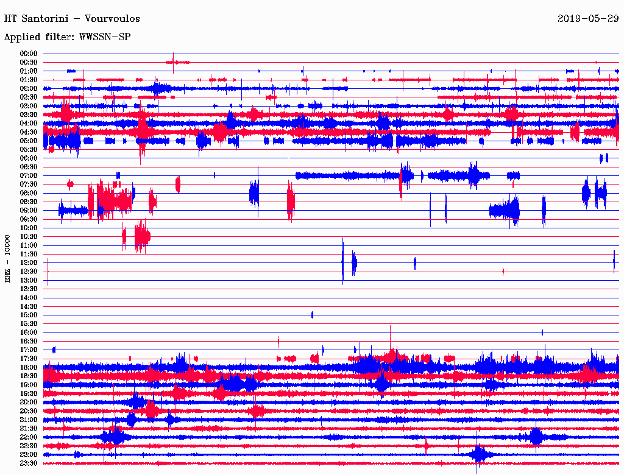Select the 03:00 time label
The width and height of the screenshot is (624, 475).
tap(29, 106)
